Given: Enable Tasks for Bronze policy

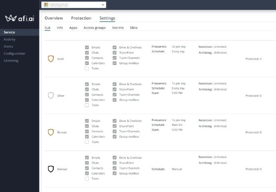Looking at the screenshot, I should click(87, 142).
